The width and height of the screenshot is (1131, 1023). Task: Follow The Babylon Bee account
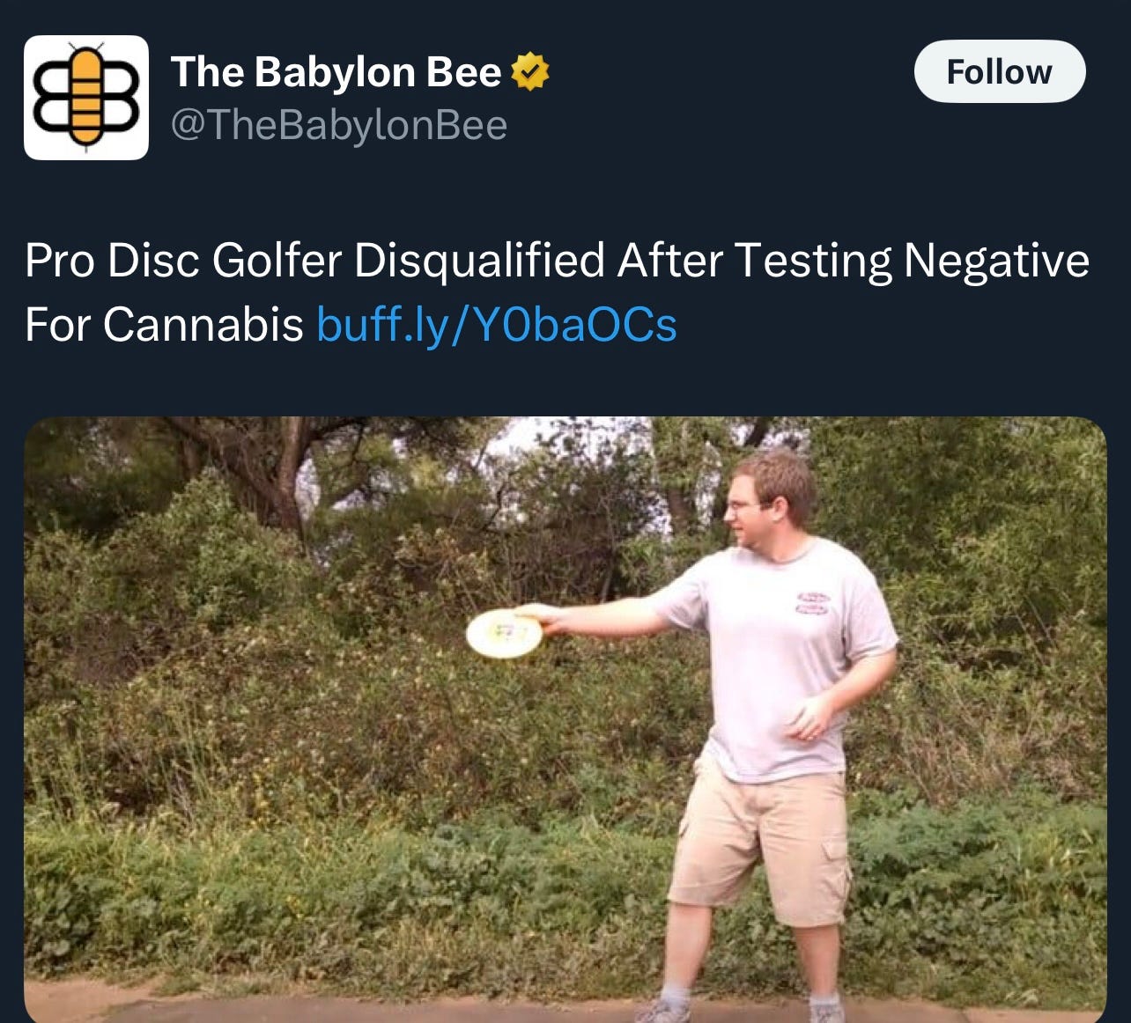1000,71
